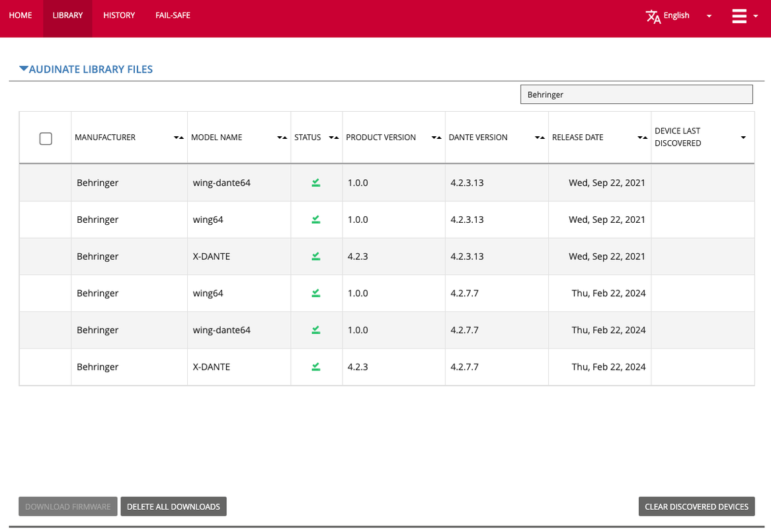Click status checkmark for wing64 4.2.3.13
This screenshot has height=529, width=771.
(x=316, y=220)
